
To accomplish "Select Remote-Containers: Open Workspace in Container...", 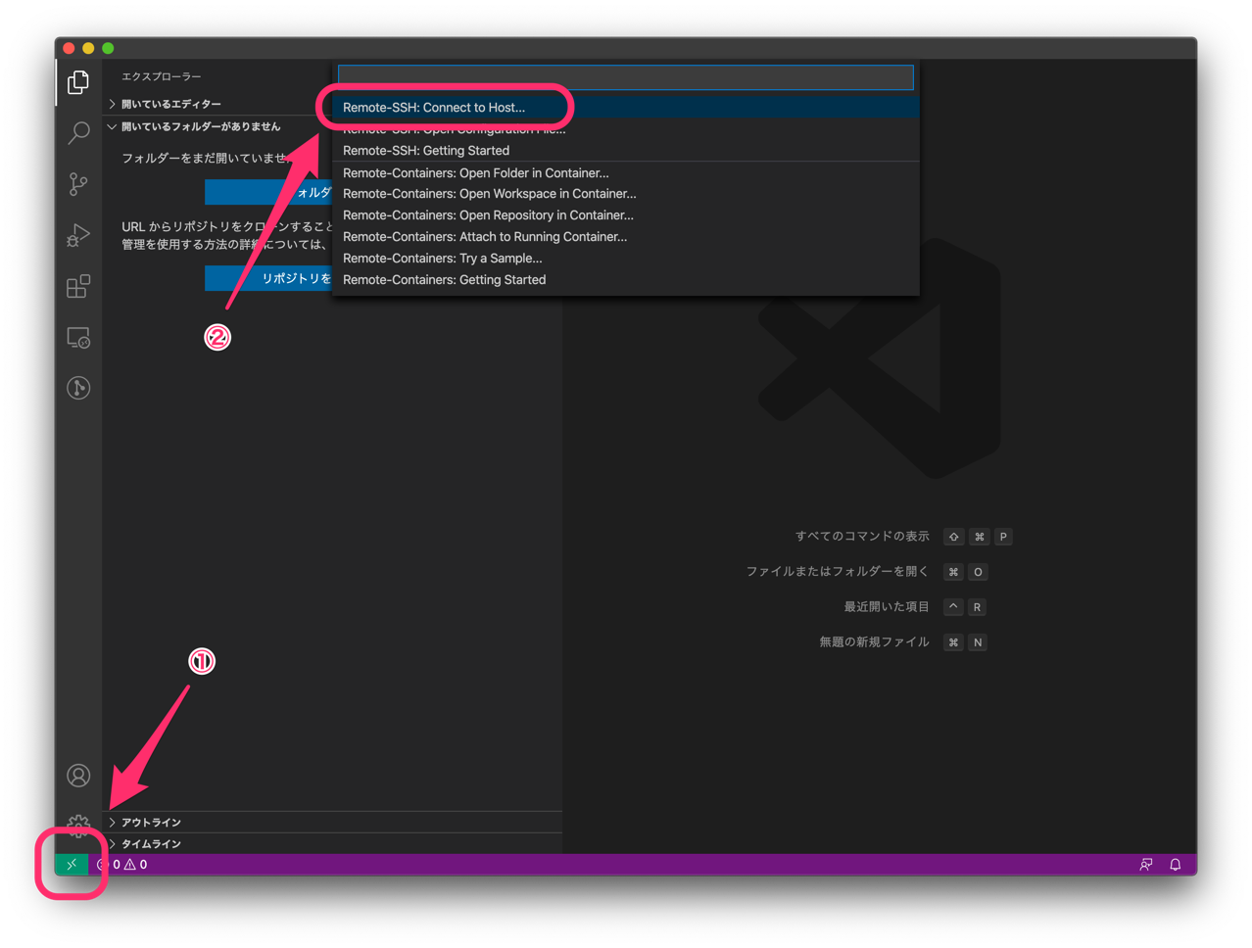I will (626, 194).
